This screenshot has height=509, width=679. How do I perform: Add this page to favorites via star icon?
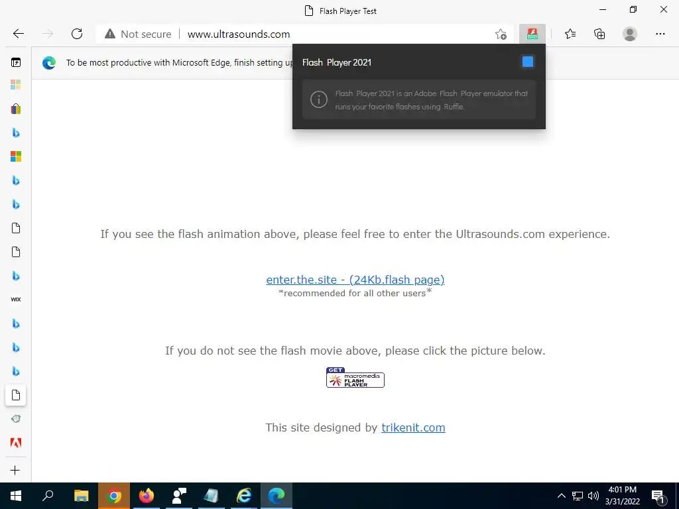[501, 34]
